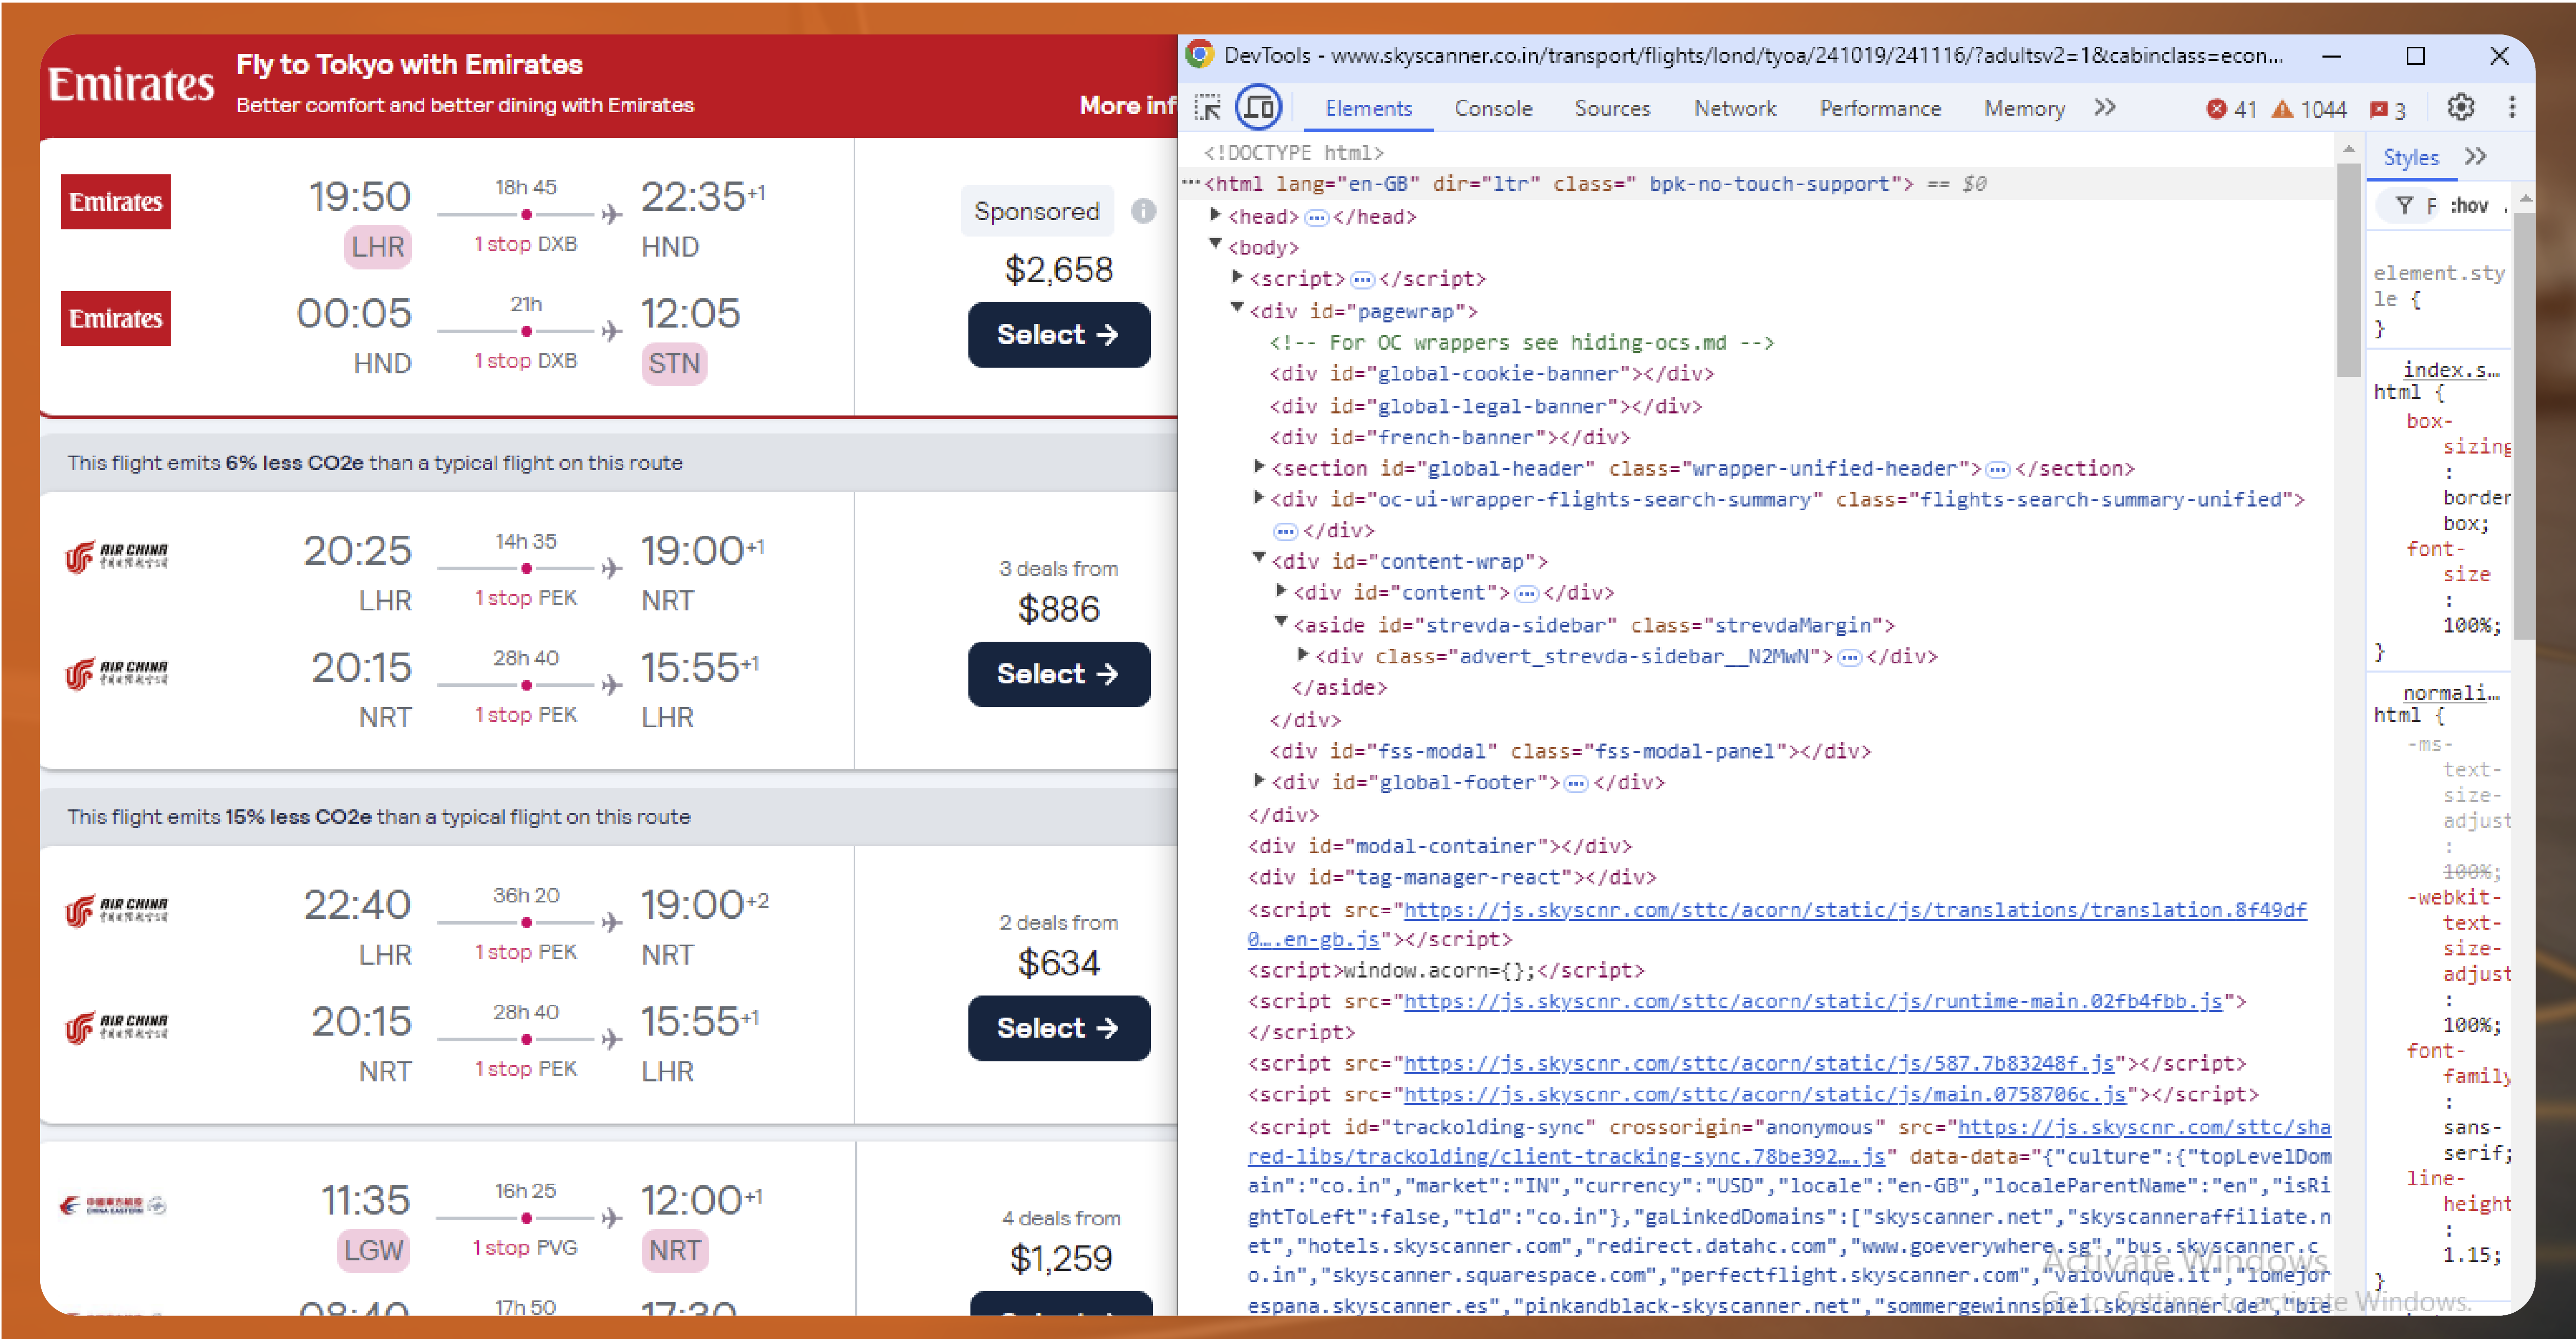Open the main.0758706c.js script link
Screen dimensions: 2576x1339
(x=1765, y=1094)
